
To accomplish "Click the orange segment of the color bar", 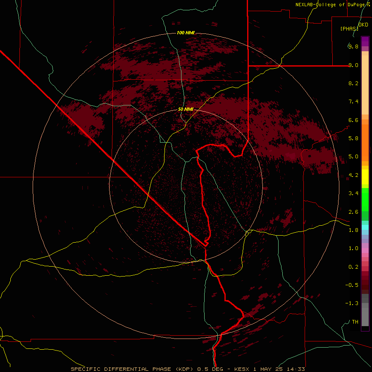I will tap(365, 143).
